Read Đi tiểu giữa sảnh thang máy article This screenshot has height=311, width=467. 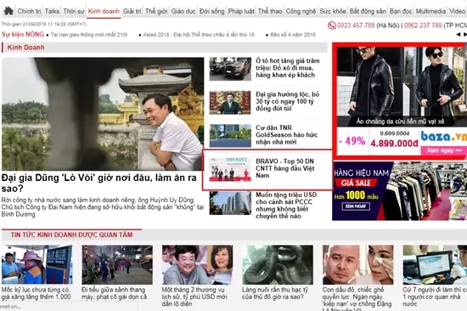click(115, 293)
